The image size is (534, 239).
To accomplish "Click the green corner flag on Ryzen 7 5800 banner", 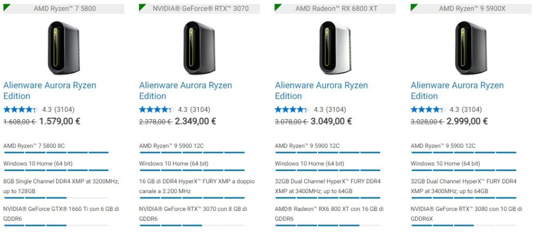I will [6, 6].
